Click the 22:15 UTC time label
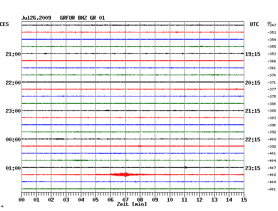Viewport: 278px width, 211px height. click(253, 140)
